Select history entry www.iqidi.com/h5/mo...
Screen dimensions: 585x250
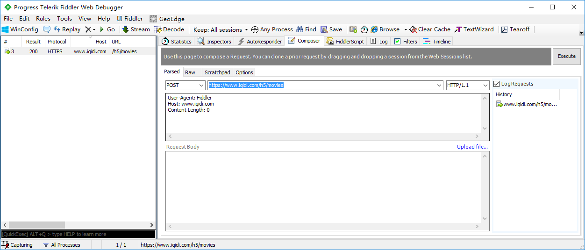click(527, 104)
